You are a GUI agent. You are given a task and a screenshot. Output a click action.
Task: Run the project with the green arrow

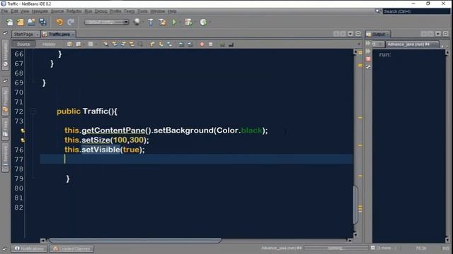tap(174, 22)
